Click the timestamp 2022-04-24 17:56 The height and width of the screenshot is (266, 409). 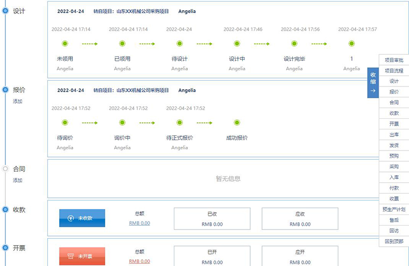[300, 29]
